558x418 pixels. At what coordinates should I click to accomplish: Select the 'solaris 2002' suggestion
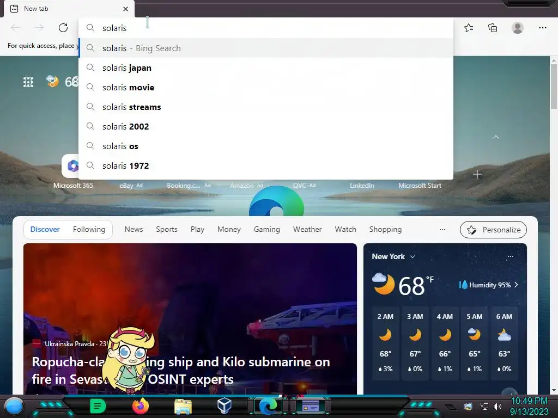266,126
